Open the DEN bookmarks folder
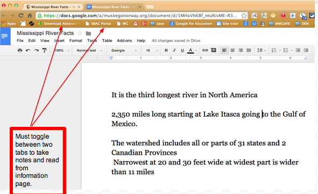This screenshot has width=318, height=194. (x=302, y=24)
